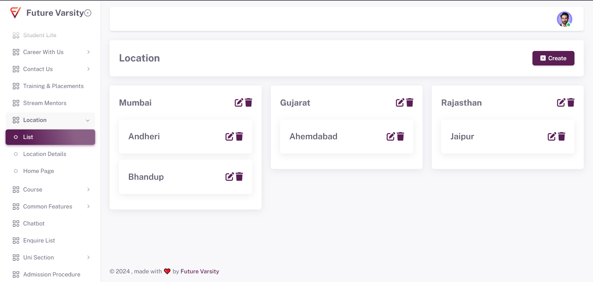The image size is (593, 282).
Task: Collapse the Location sidebar menu
Action: pos(50,120)
